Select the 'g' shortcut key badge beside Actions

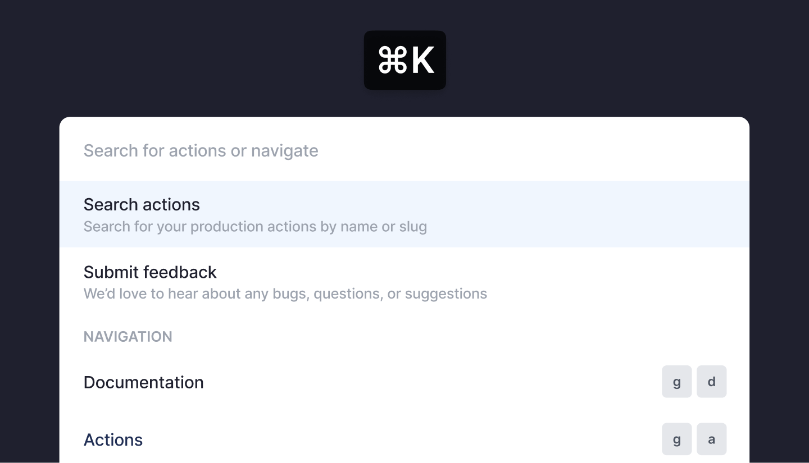click(x=676, y=439)
